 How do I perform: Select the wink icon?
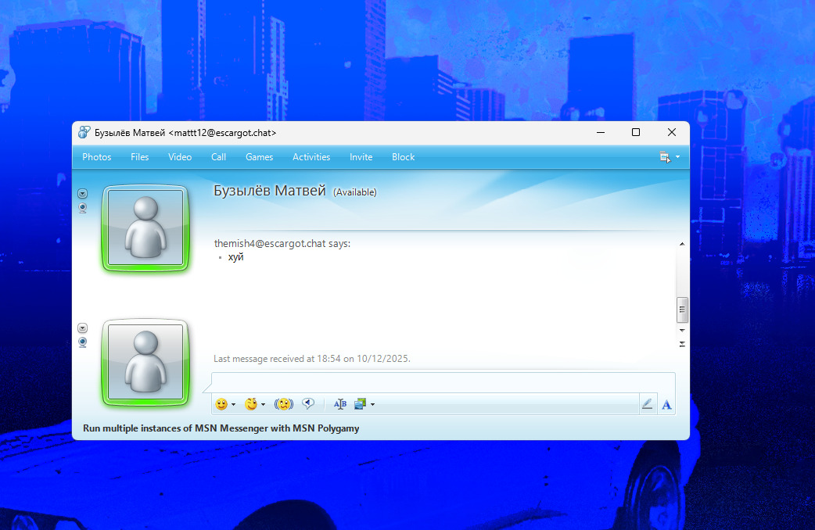(x=251, y=403)
